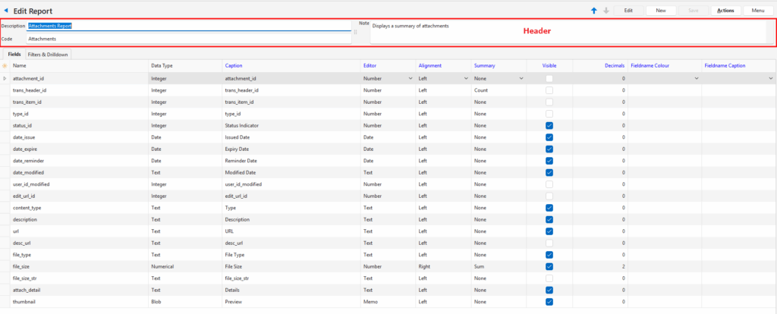Open Fieldname Colour picker for attachment_id
The height and width of the screenshot is (314, 777).
coord(696,78)
